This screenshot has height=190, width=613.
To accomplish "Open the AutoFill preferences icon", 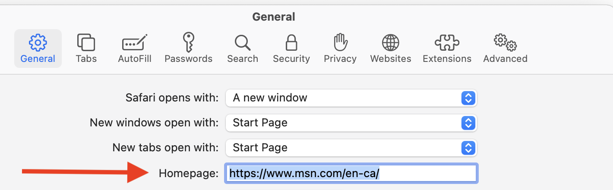I will [x=135, y=43].
